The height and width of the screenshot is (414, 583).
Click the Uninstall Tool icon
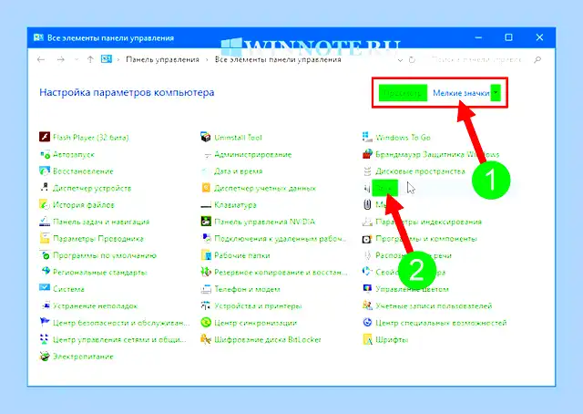tap(206, 137)
